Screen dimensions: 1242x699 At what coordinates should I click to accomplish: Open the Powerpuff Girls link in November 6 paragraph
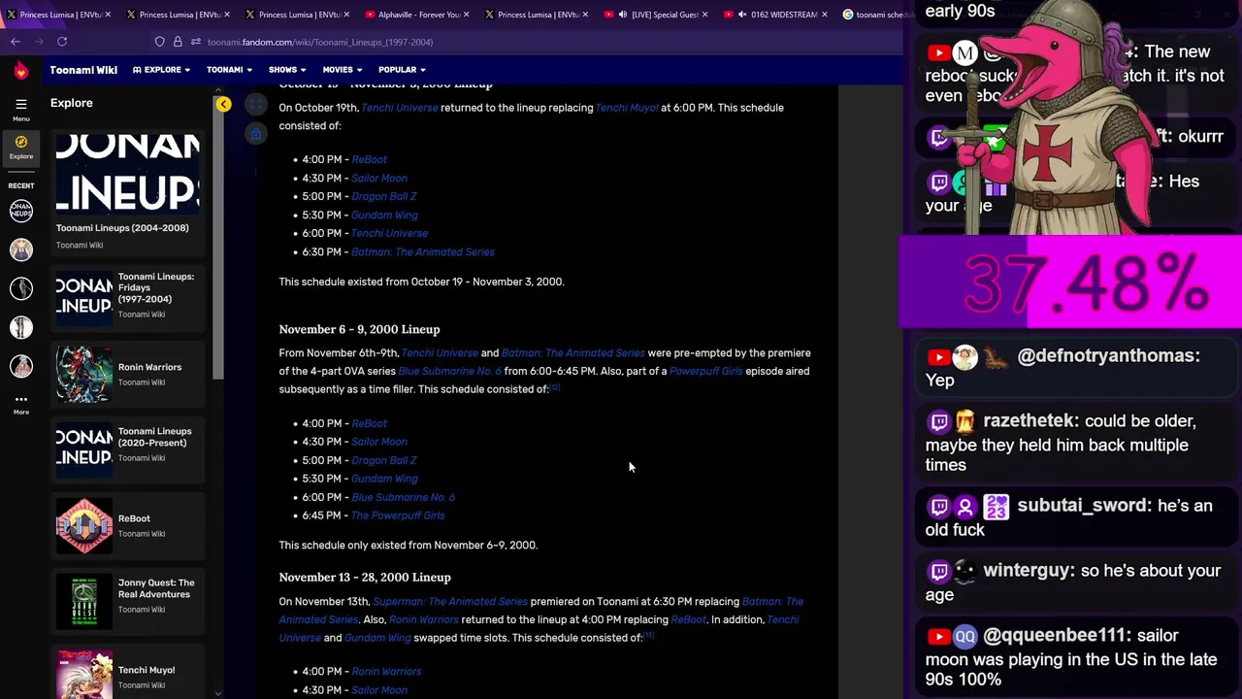click(x=706, y=371)
